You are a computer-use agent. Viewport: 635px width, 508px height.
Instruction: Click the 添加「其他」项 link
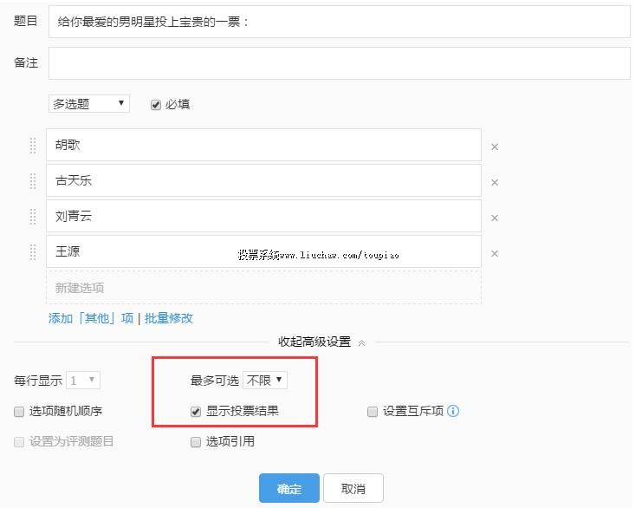91,318
